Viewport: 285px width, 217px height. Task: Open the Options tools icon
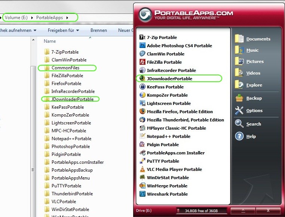239,111
